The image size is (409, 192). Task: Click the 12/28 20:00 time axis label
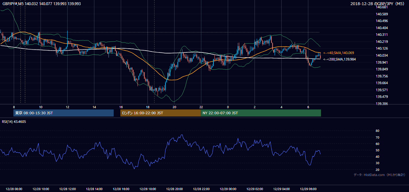point(174,189)
